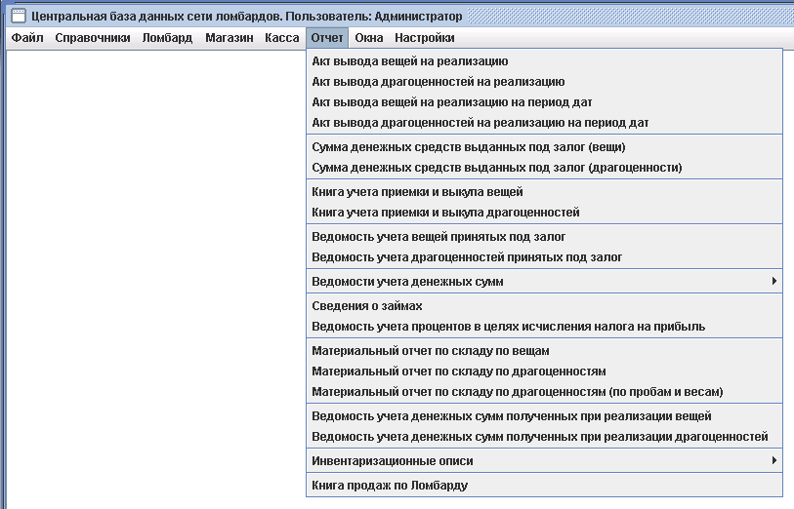Select Ведомость учета драгоценностей принятых под залог
The height and width of the screenshot is (509, 794).
tap(544, 256)
